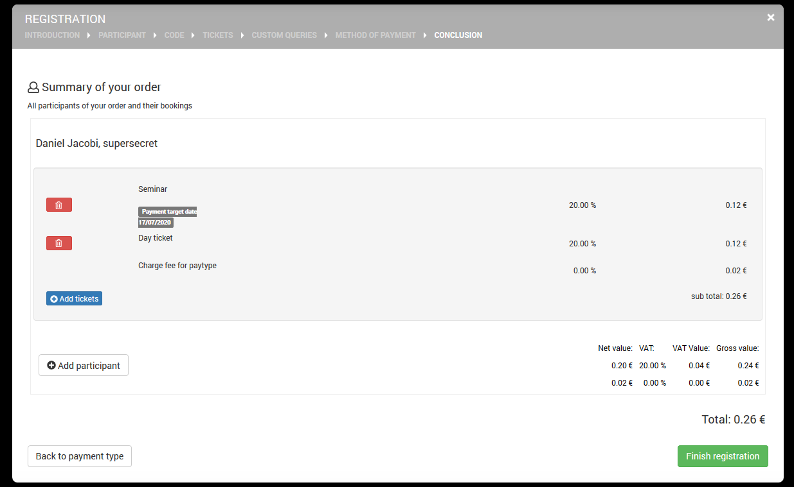The width and height of the screenshot is (794, 487).
Task: Click the plus icon in Add participant
Action: (x=51, y=366)
